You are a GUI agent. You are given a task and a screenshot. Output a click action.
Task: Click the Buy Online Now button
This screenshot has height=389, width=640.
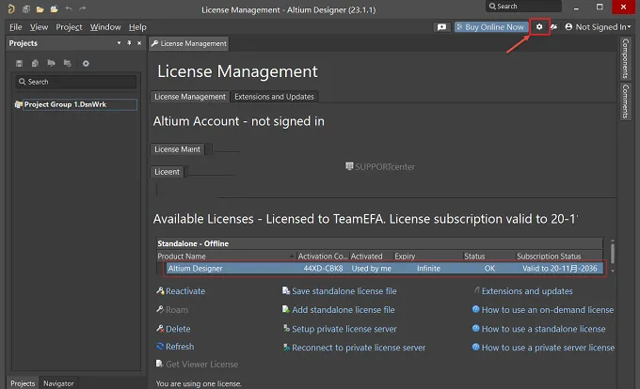[x=491, y=27]
